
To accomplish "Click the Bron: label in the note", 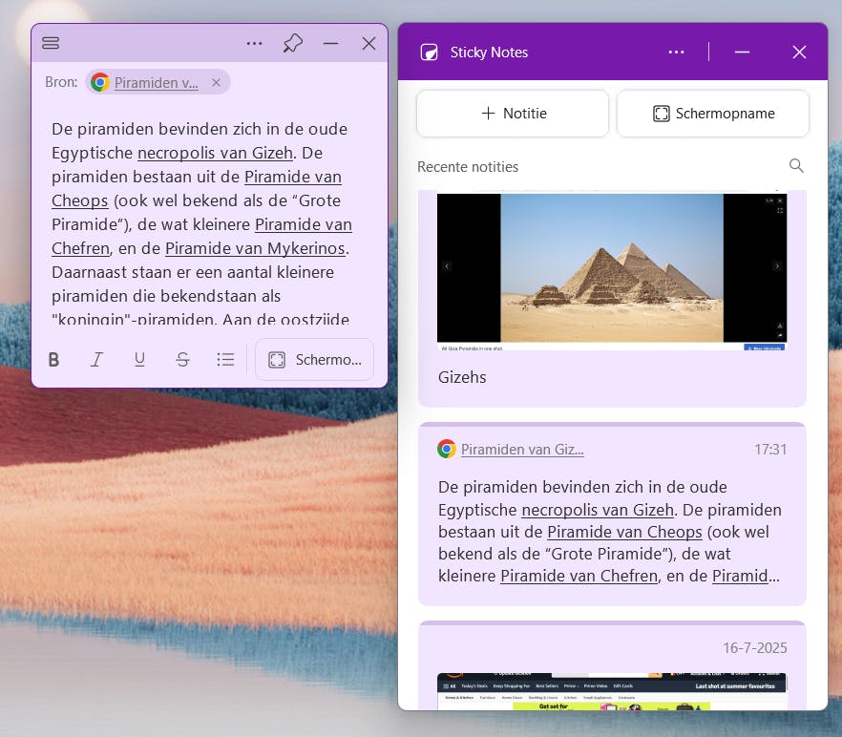I will (61, 82).
